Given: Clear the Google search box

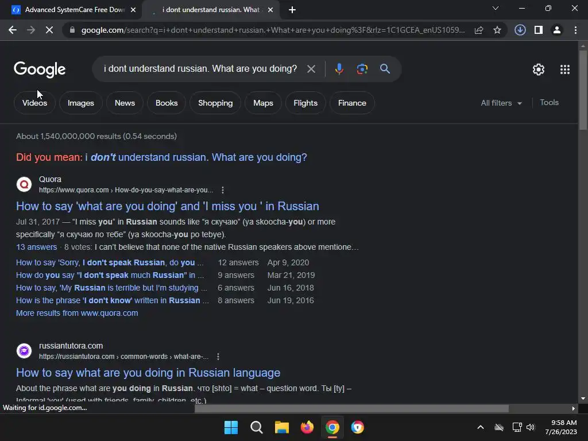Looking at the screenshot, I should (311, 69).
